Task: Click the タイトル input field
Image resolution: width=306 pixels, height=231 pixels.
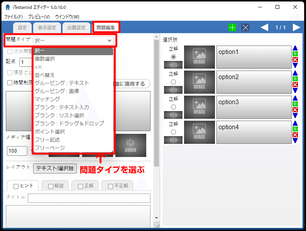Action: (89, 198)
